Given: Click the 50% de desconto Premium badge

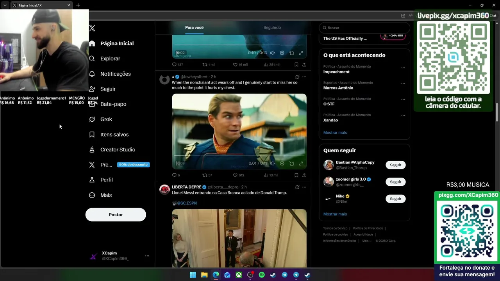Looking at the screenshot, I should [x=133, y=165].
